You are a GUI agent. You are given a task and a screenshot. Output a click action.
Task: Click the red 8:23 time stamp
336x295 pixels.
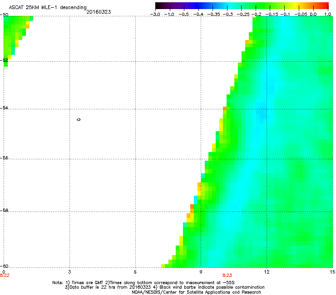[227, 275]
